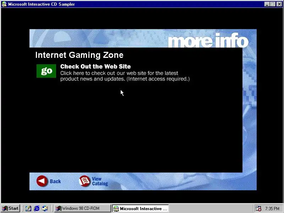Maximize the CD Sampler window
Viewport: 284px width, 213px height.
pyautogui.click(x=273, y=4)
